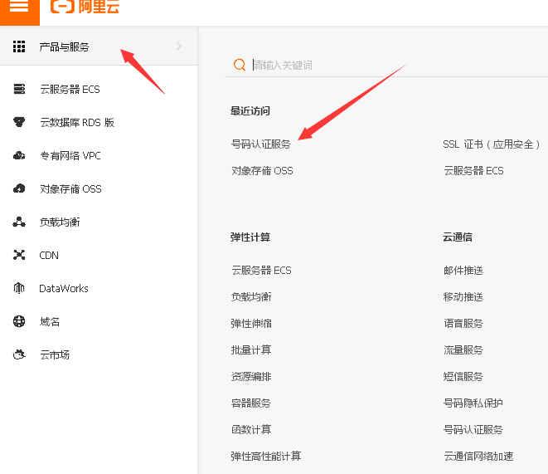Viewport: 548px width, 474px height.
Task: Click the 云通信 category heading
Action: click(458, 237)
